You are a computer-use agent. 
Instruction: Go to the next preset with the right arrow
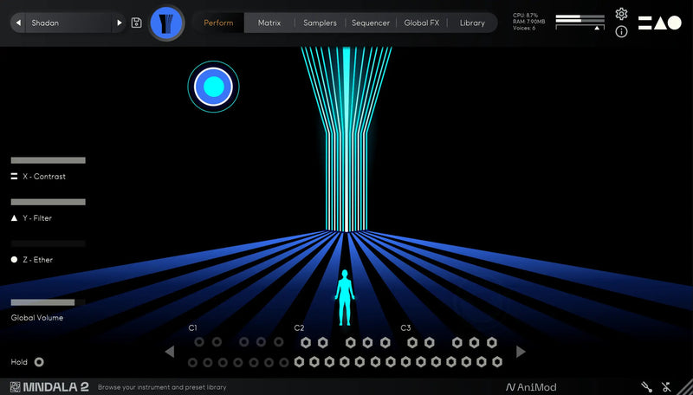pyautogui.click(x=120, y=23)
